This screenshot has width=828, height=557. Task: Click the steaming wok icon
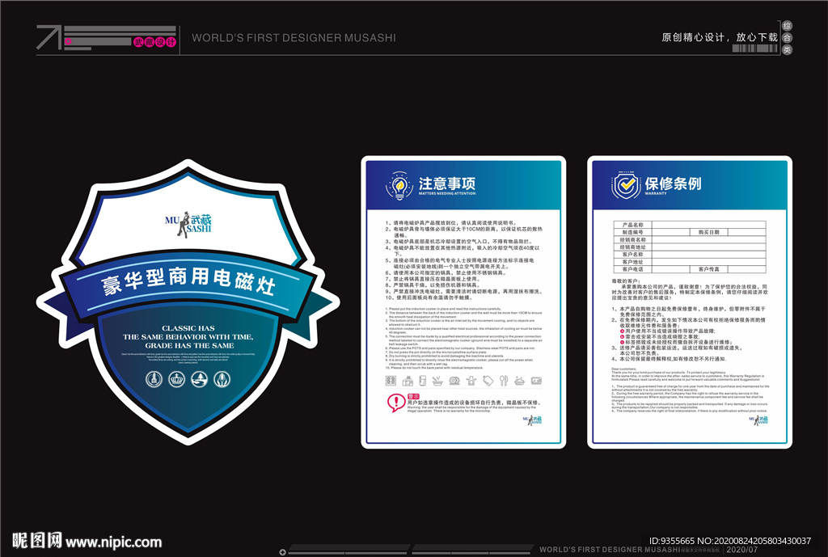pyautogui.click(x=437, y=380)
